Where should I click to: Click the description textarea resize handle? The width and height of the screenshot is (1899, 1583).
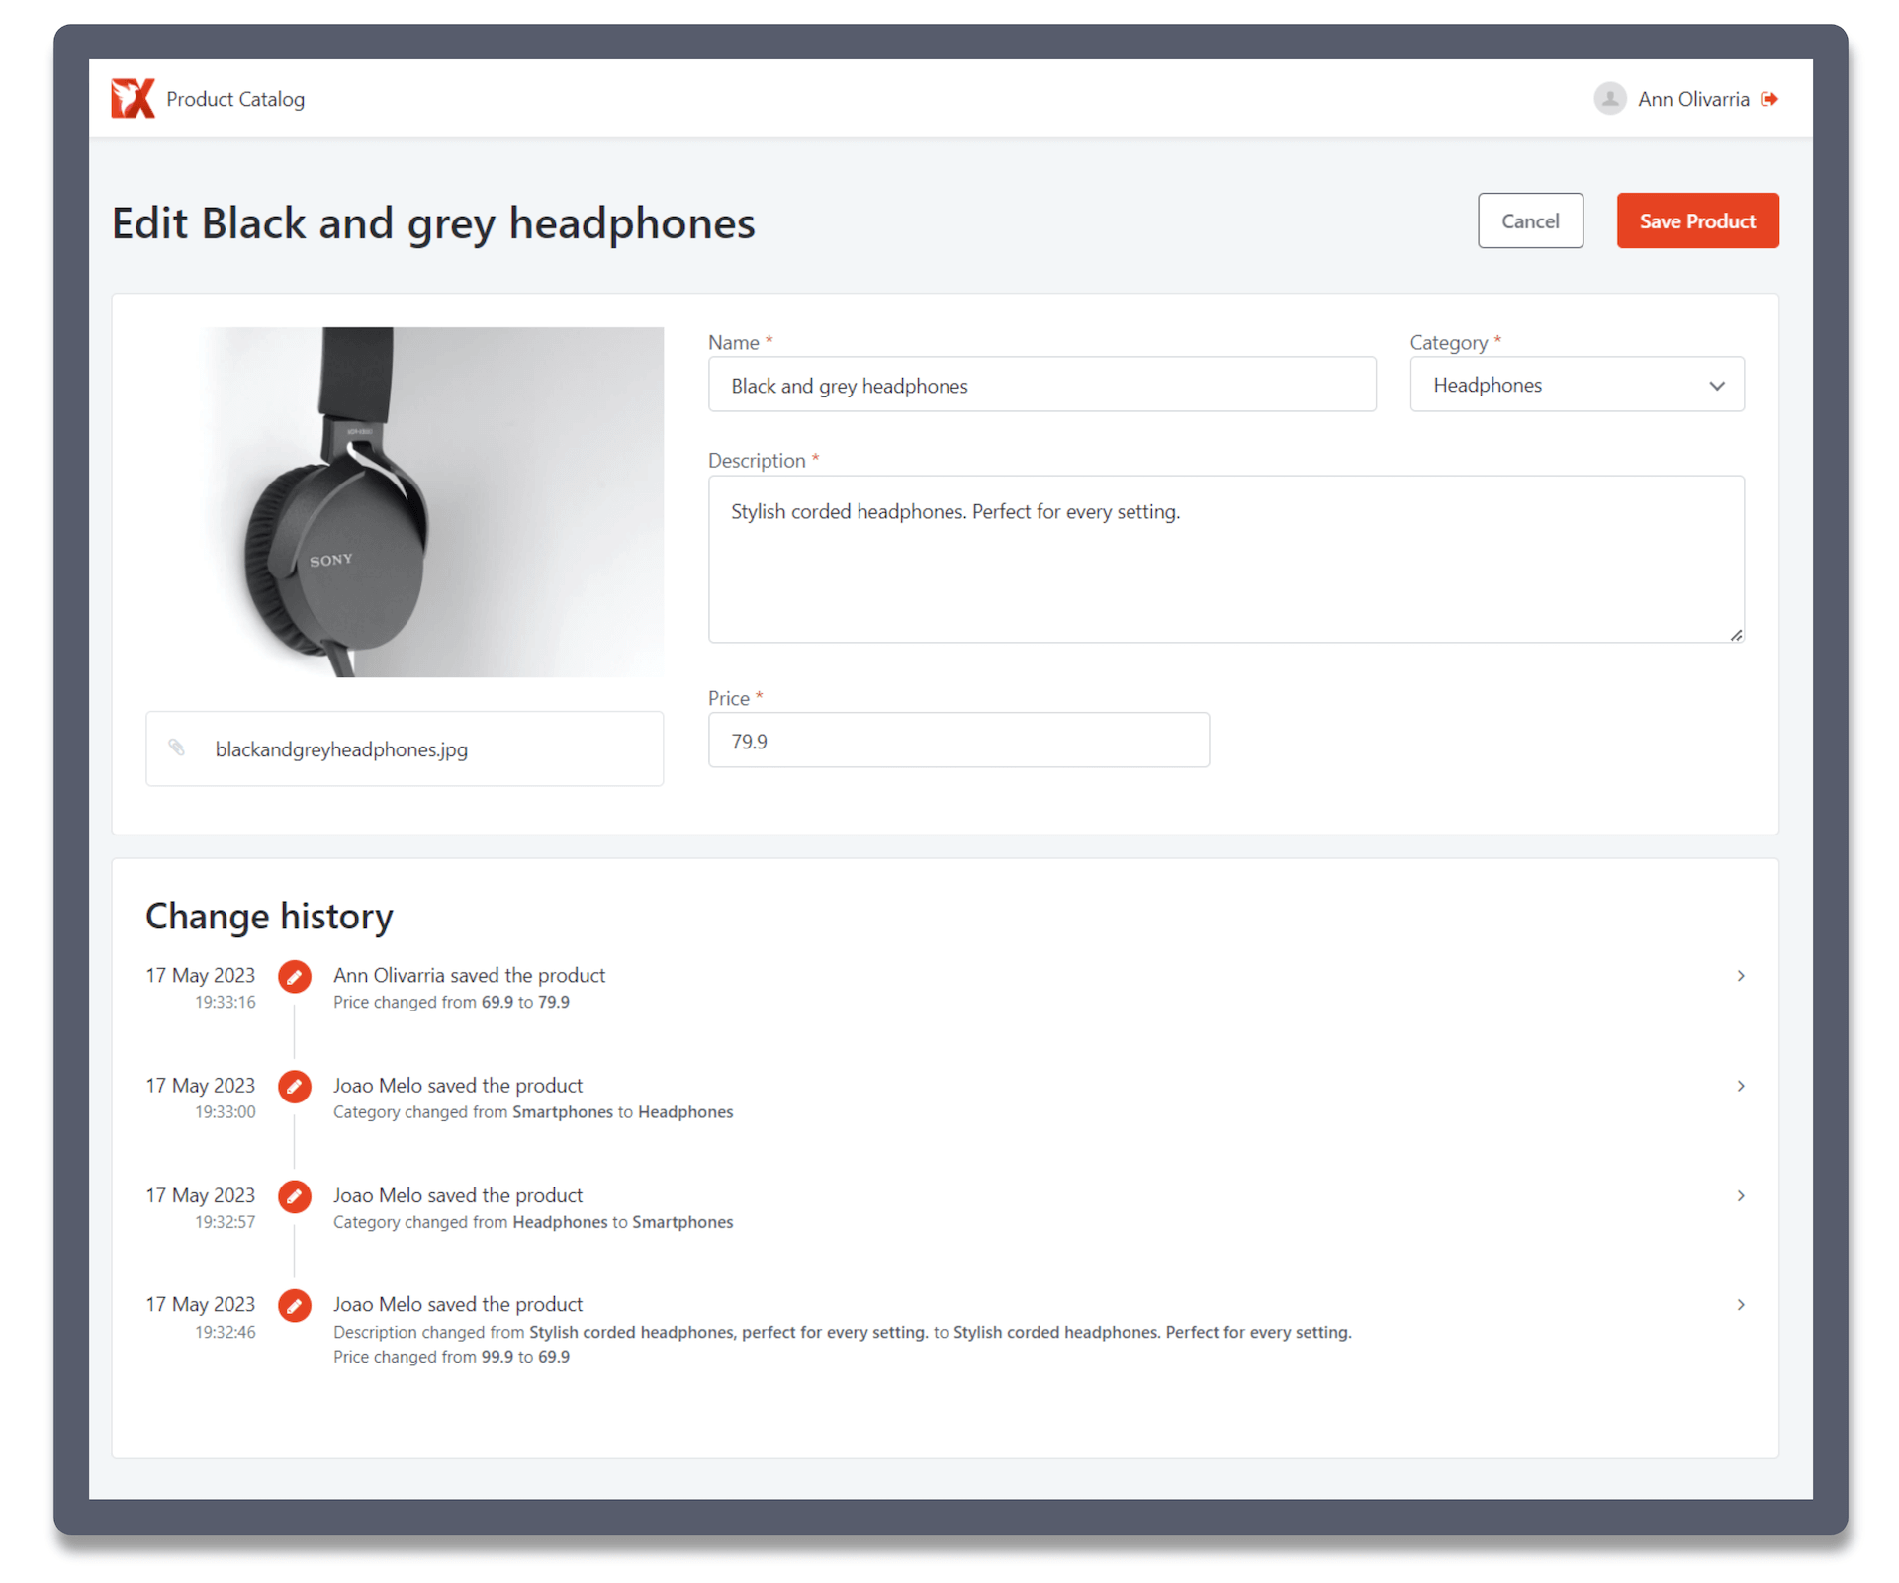[1736, 635]
